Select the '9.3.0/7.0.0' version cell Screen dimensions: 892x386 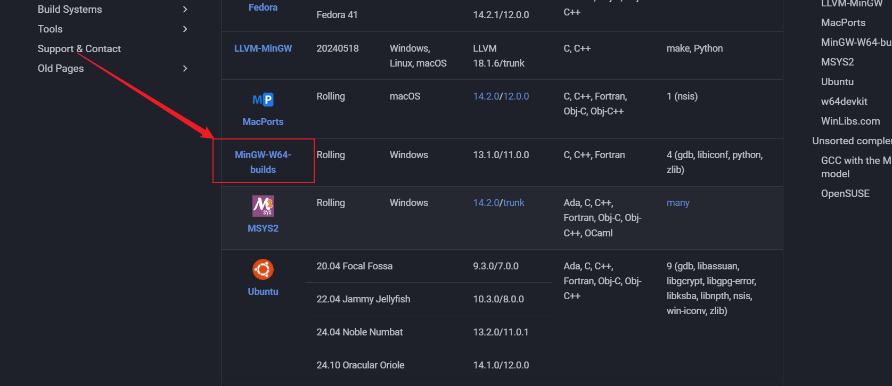tap(496, 266)
